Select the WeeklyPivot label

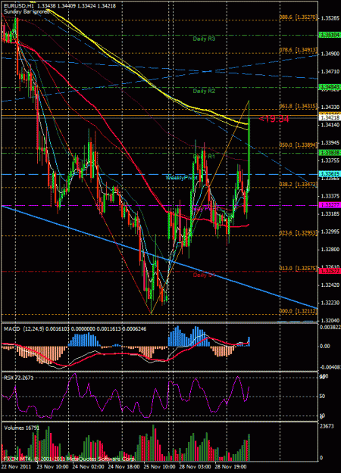[x=182, y=178]
